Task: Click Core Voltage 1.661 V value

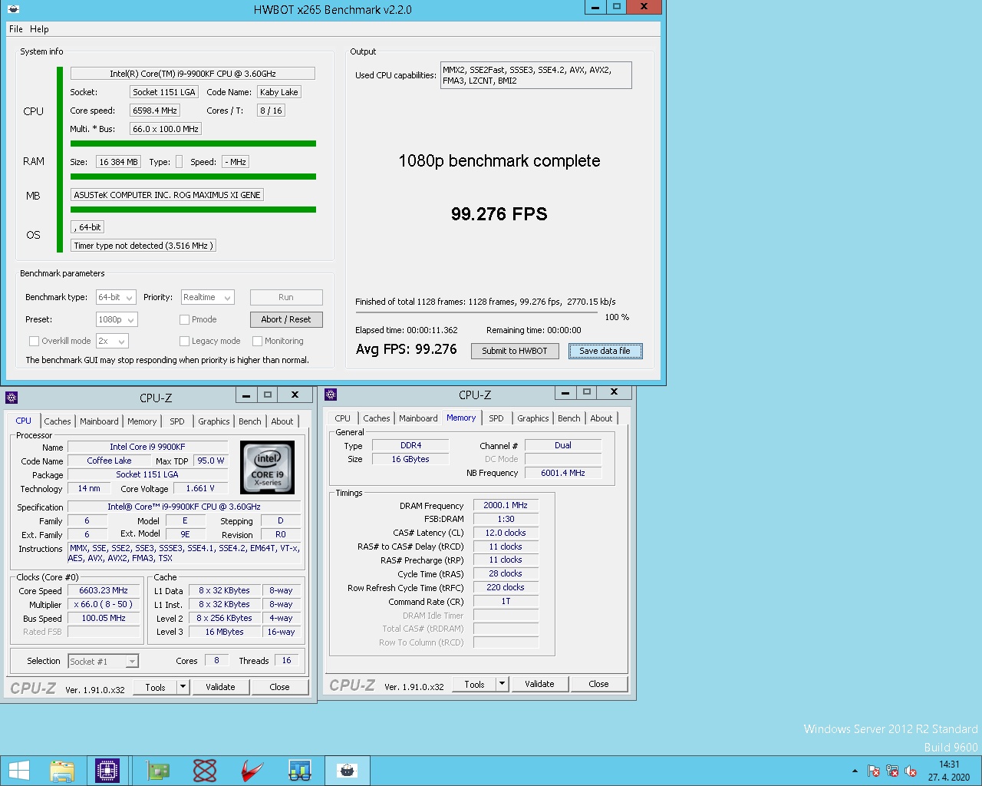Action: click(x=201, y=488)
